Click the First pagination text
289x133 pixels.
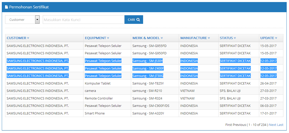pyautogui.click(x=229, y=125)
